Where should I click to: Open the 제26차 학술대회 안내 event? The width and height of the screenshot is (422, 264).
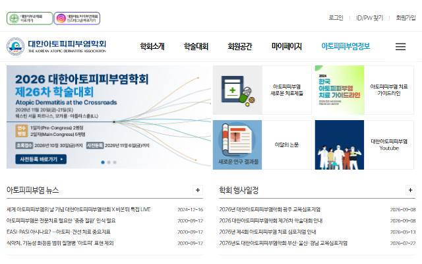(271, 220)
